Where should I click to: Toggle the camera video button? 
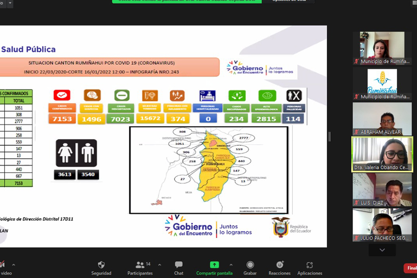point(2,265)
